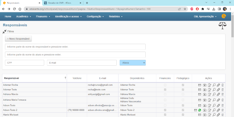
Task: Open the browser downloads icon
Action: [214, 9]
